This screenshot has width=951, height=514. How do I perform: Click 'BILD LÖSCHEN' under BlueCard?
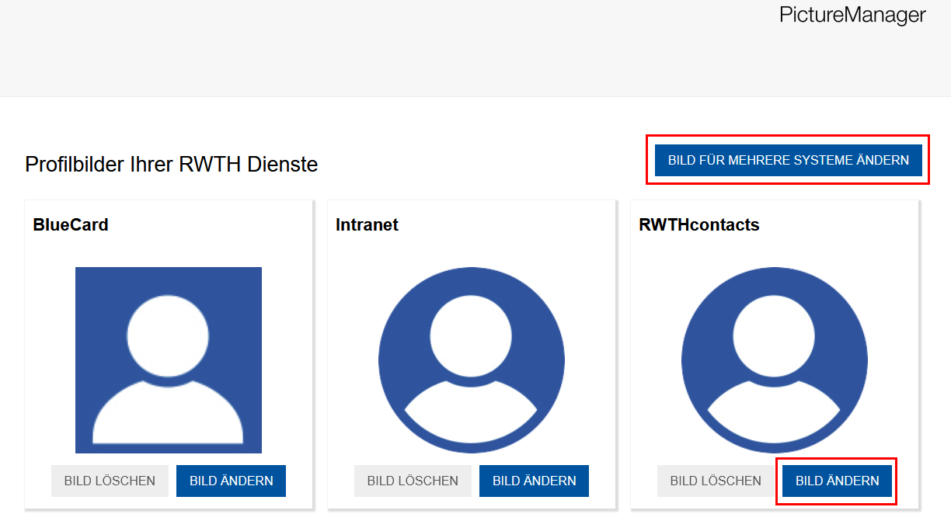(110, 481)
